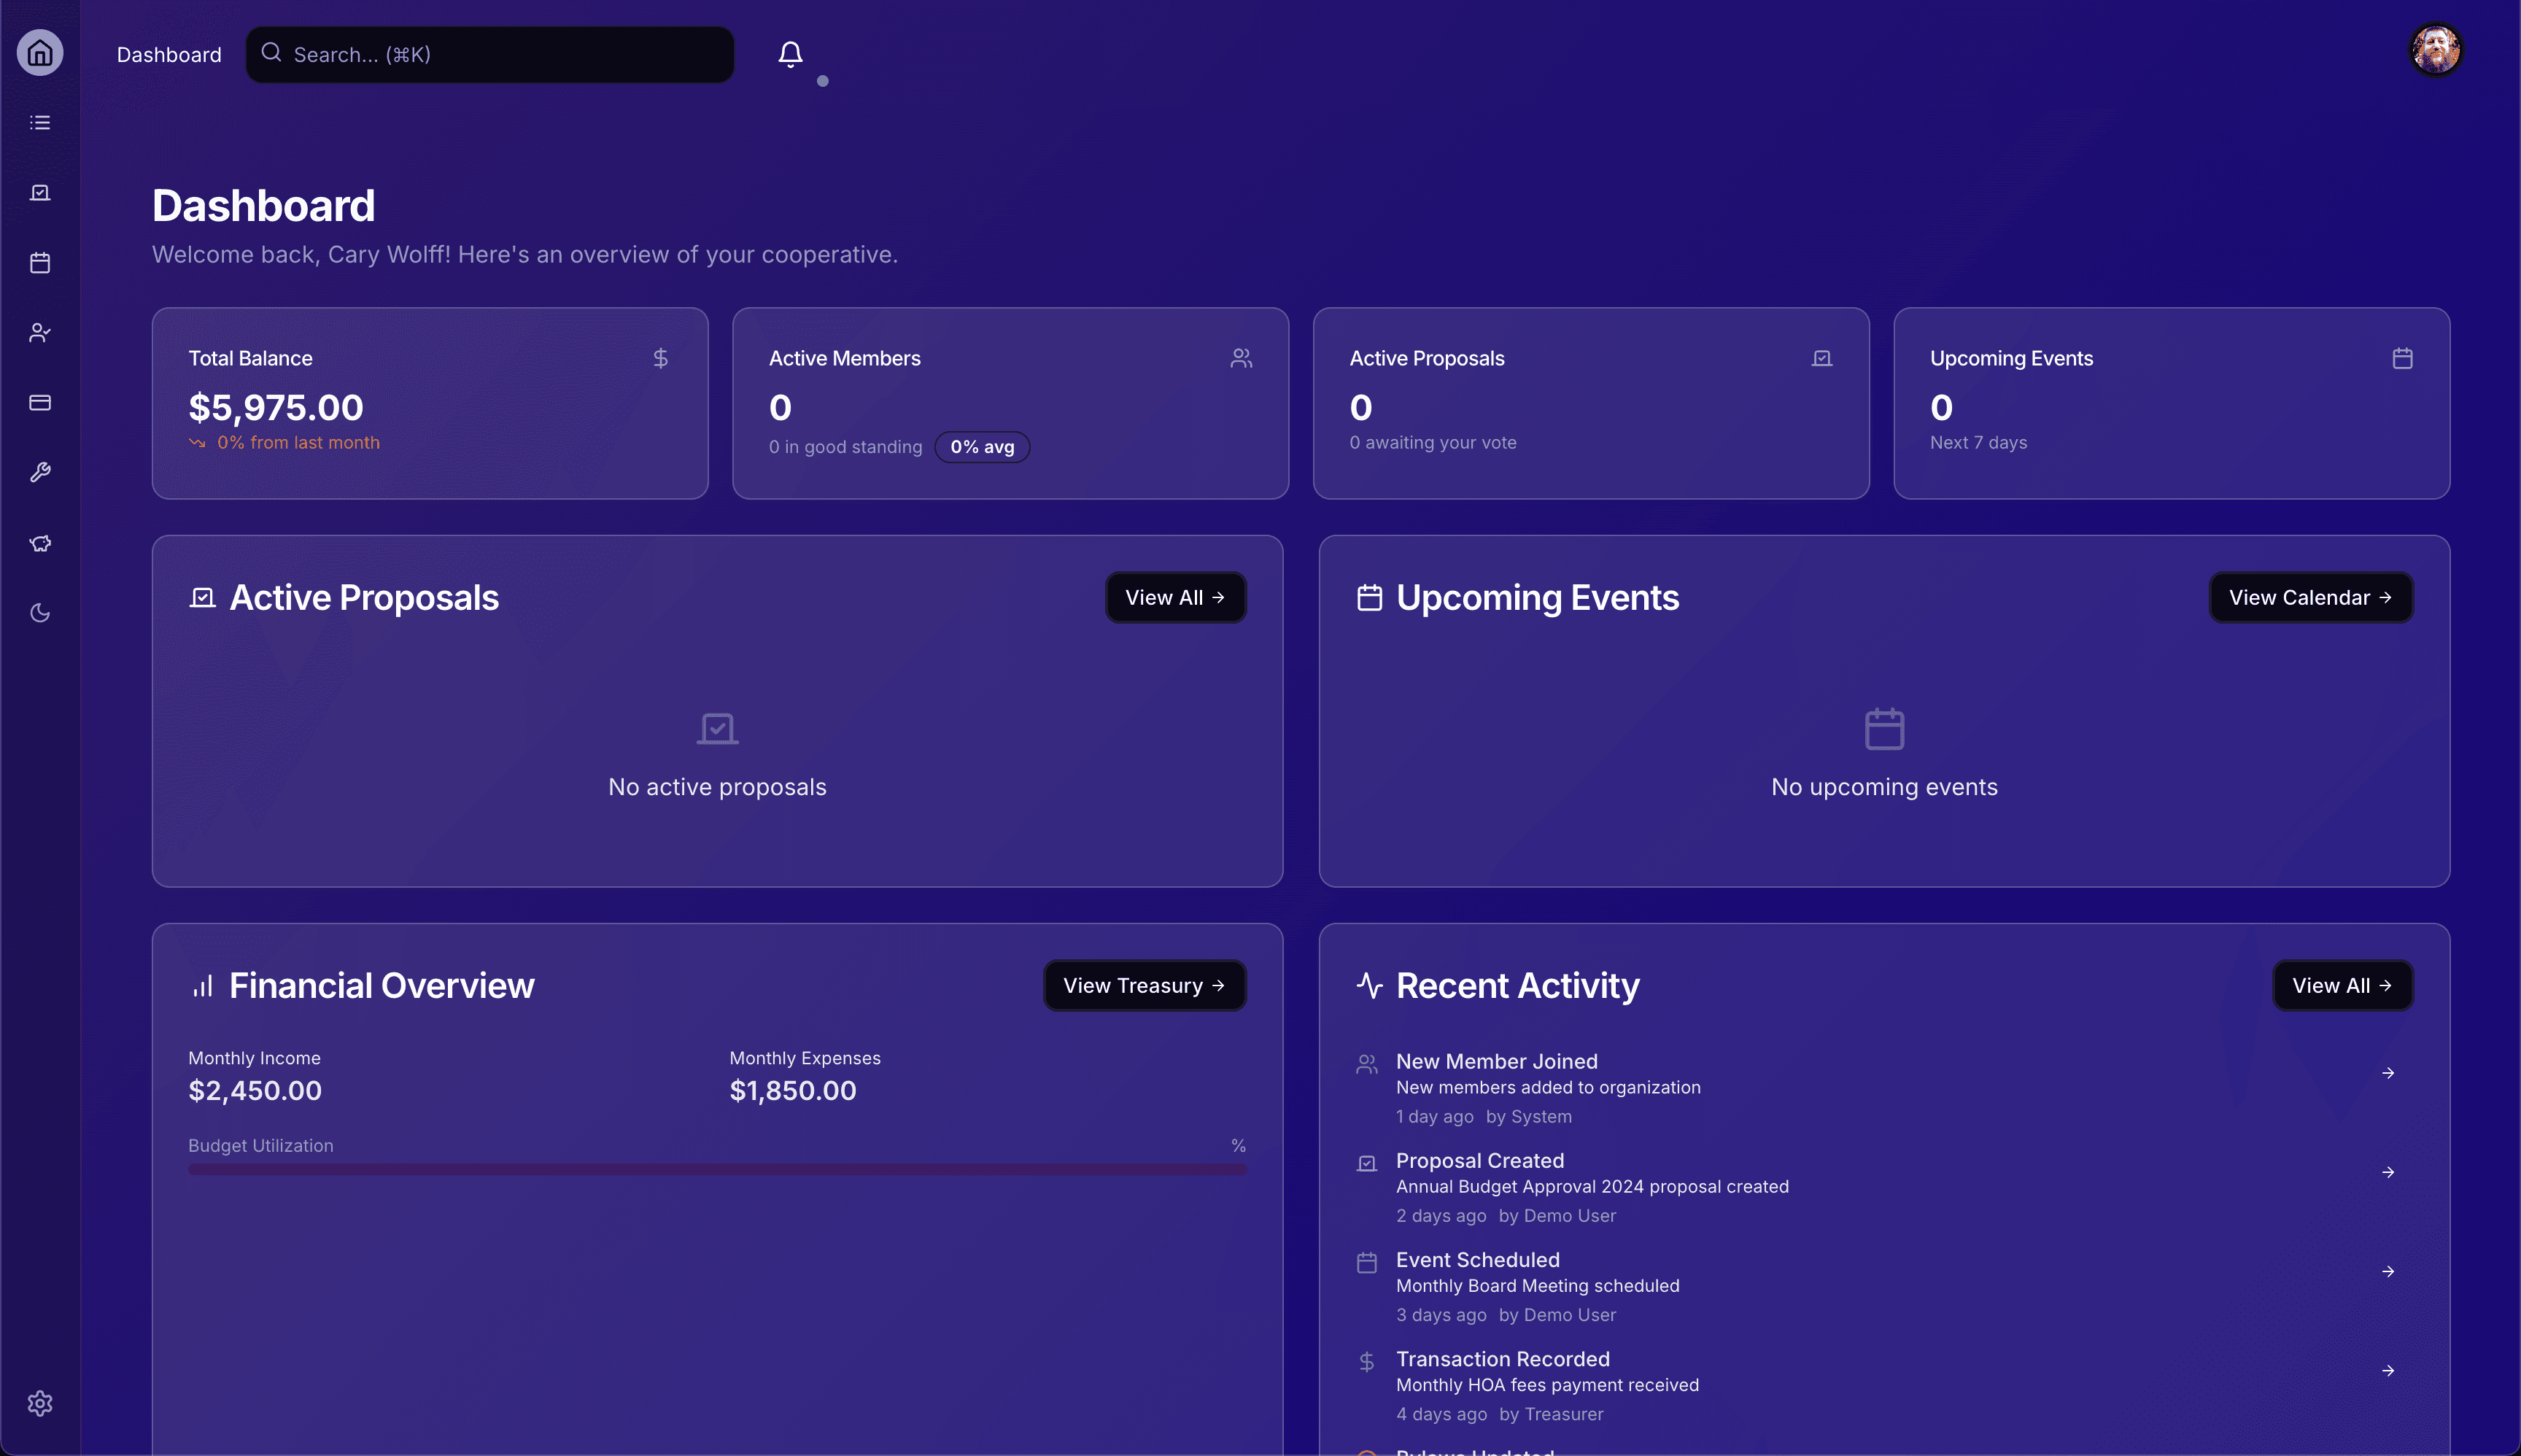
Task: Select the list/activity icon in sidebar
Action: [x=40, y=122]
